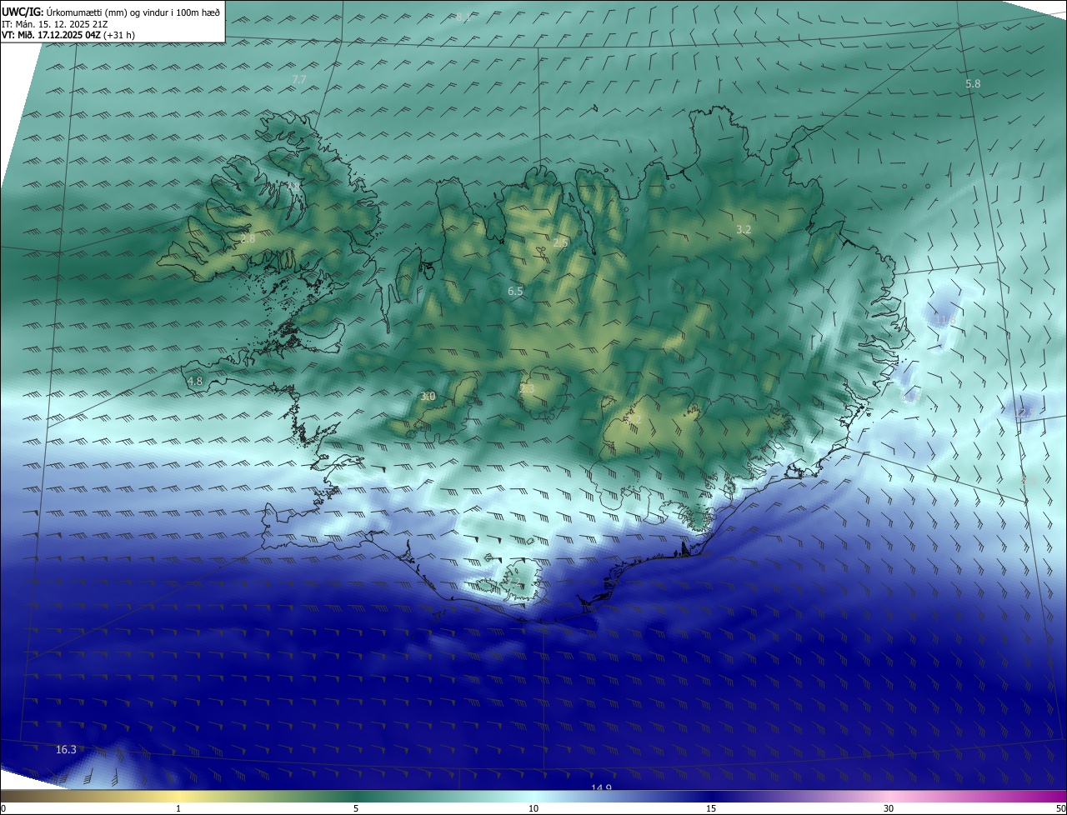The width and height of the screenshot is (1067, 815).
Task: Click the 11.8 value off the east coast
Action: [x=944, y=319]
